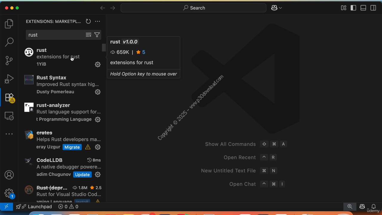The image size is (382, 215).
Task: Open remote window from status bar
Action: coord(6,207)
